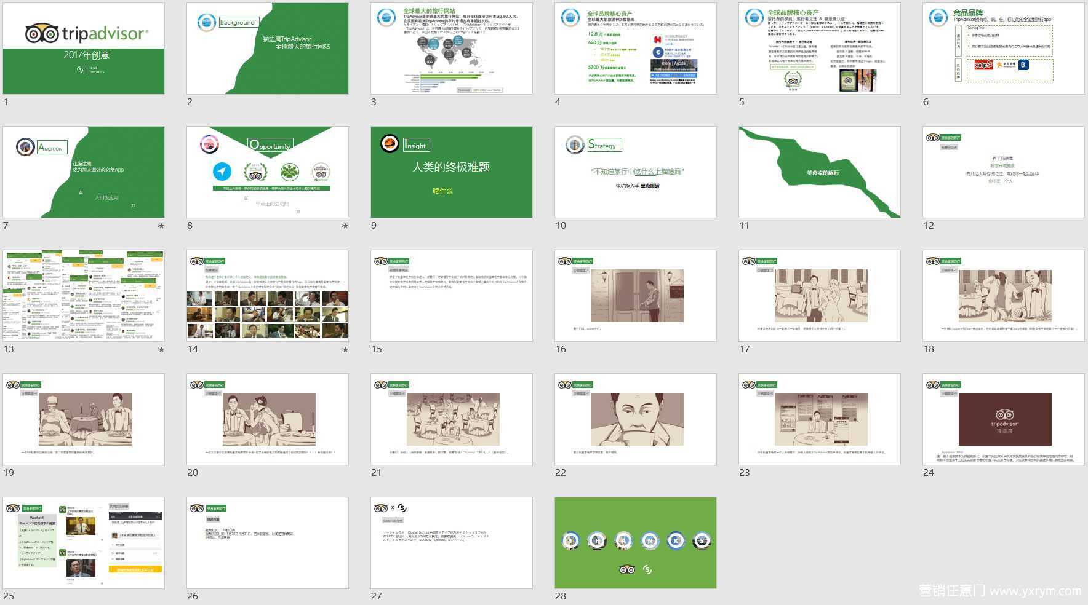
Task: Select slide 20 storyboard thumbnail
Action: pyautogui.click(x=268, y=419)
